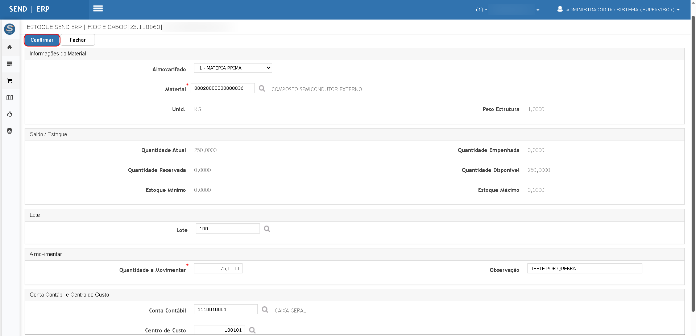Expand the Almoxarifado dropdown
Viewport: 696px width, 336px height.
tap(233, 68)
